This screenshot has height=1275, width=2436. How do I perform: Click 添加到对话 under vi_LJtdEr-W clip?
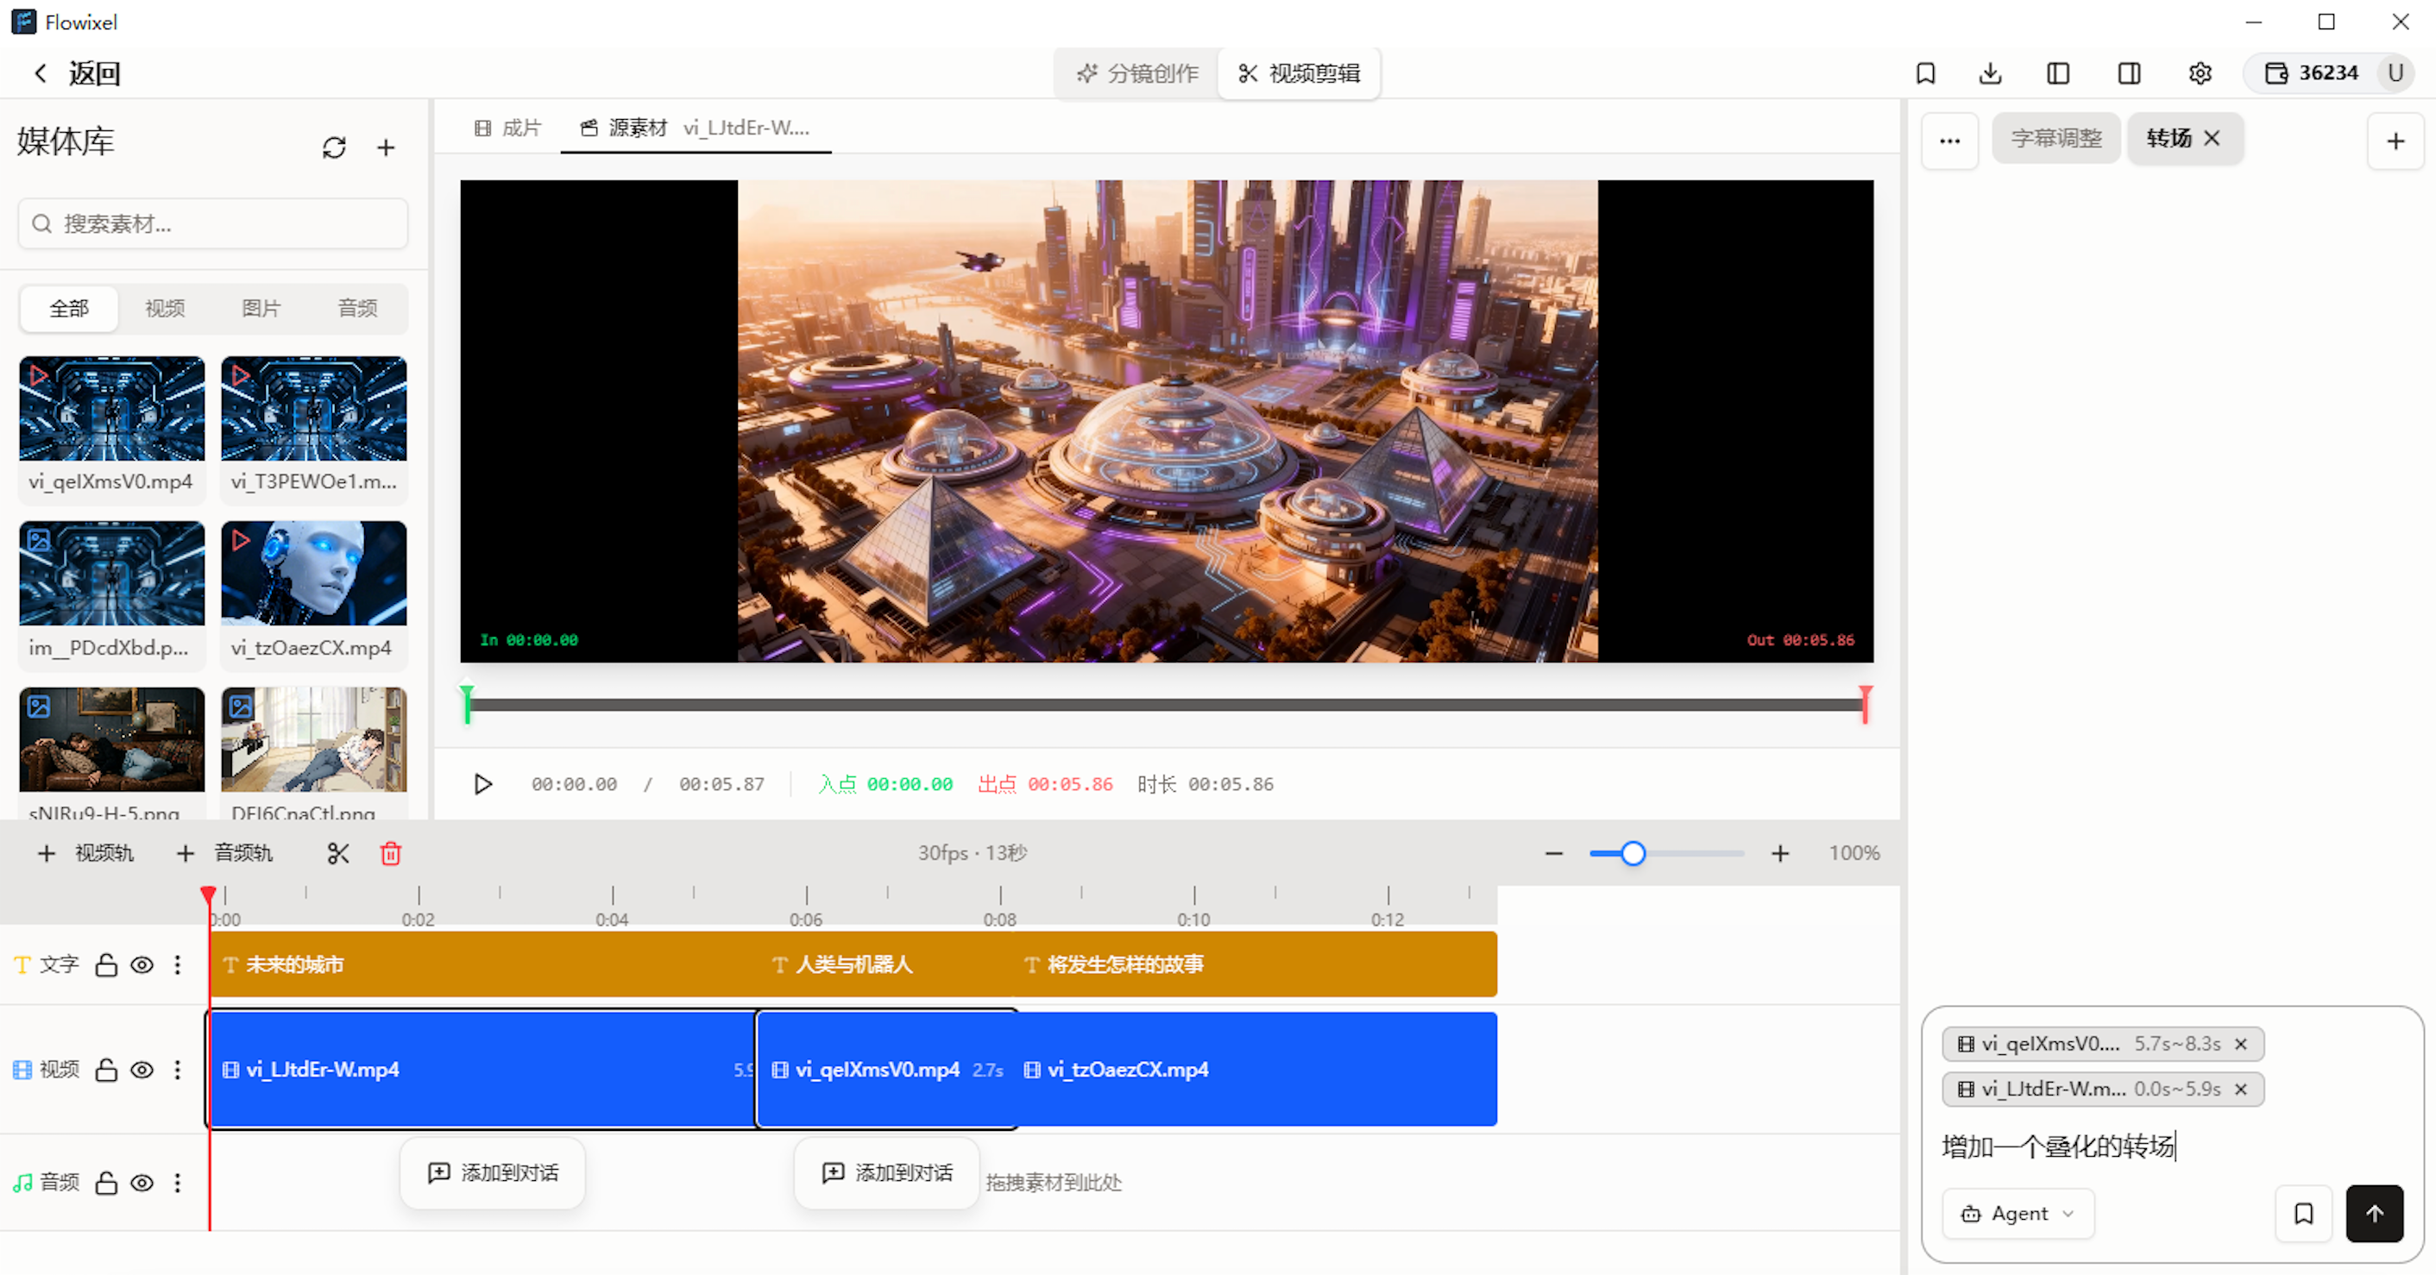493,1173
